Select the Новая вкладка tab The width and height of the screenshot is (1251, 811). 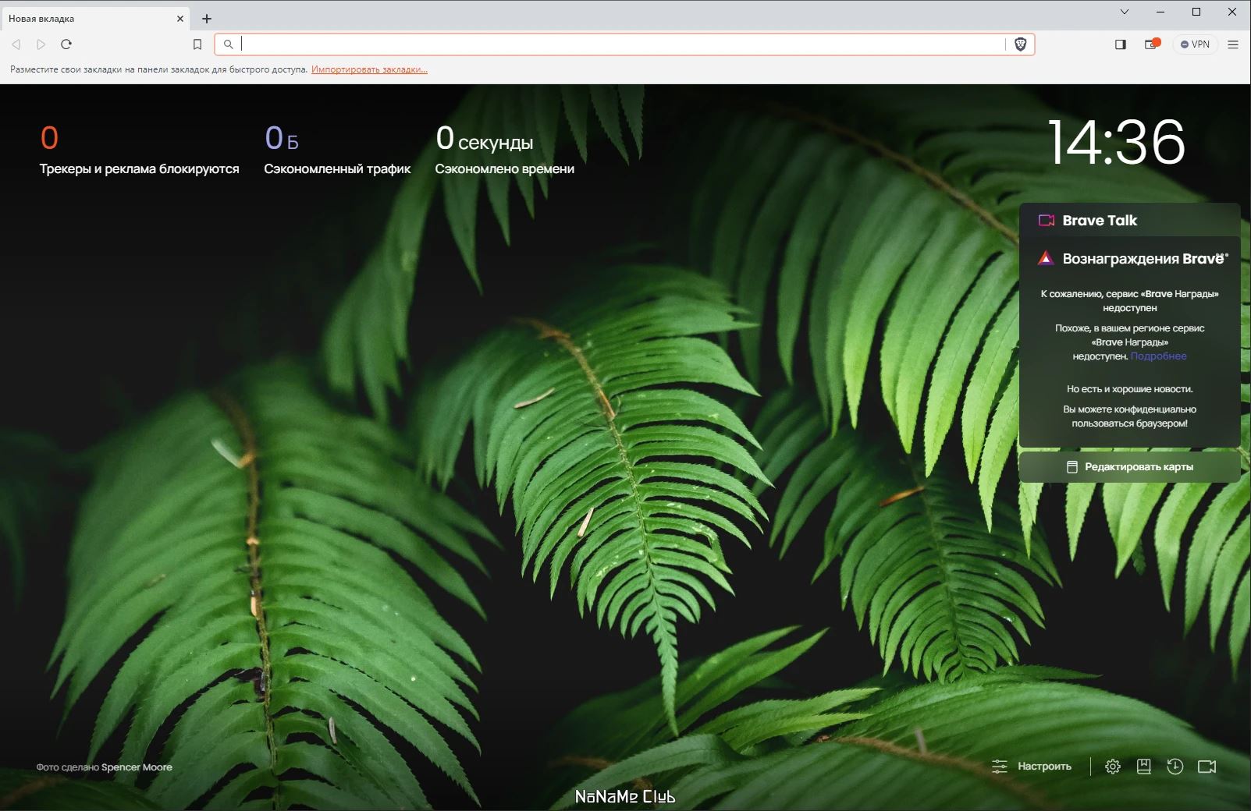tap(96, 19)
